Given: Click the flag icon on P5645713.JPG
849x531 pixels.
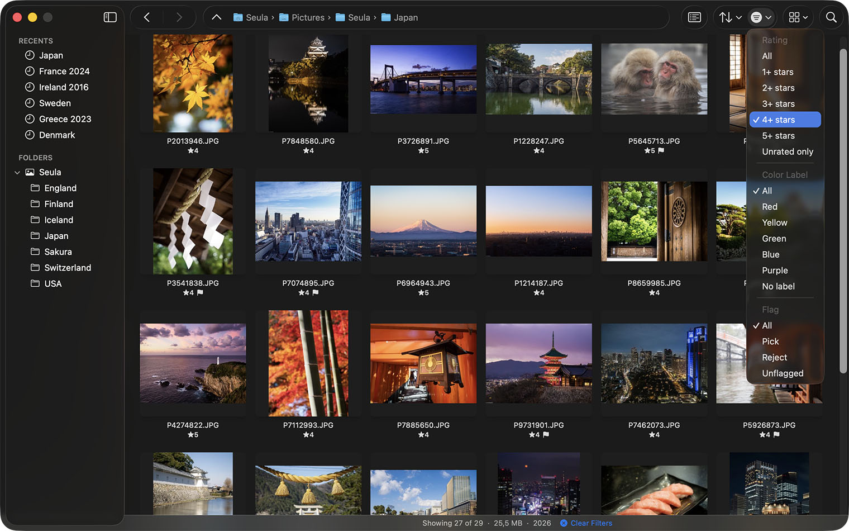Looking at the screenshot, I should 661,150.
